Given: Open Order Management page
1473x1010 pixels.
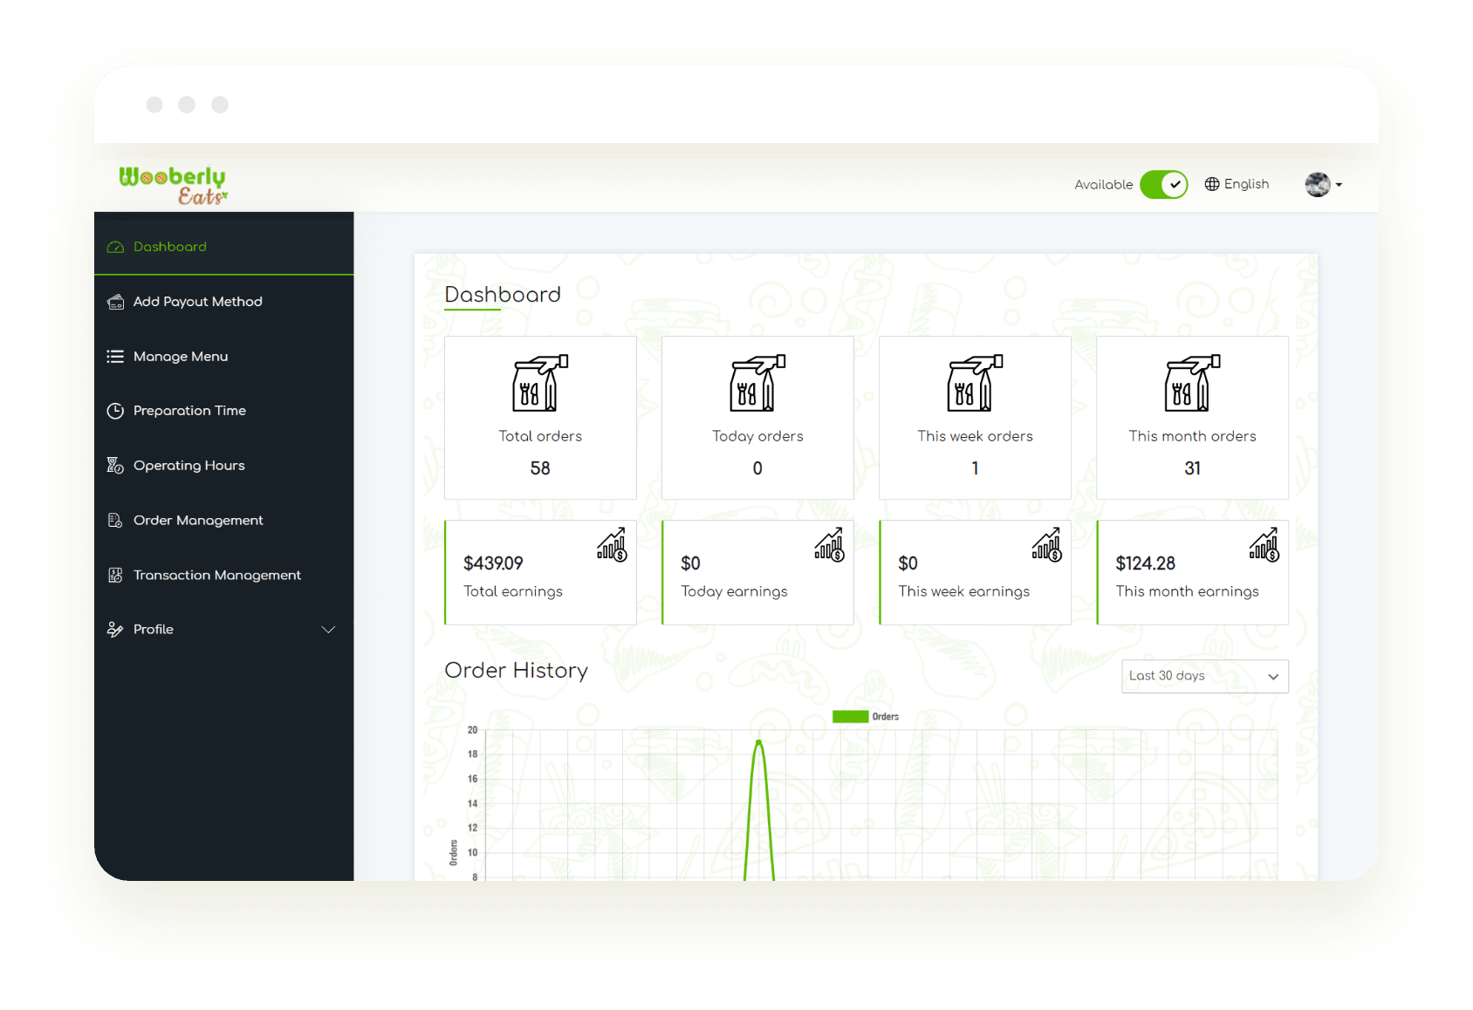Looking at the screenshot, I should pyautogui.click(x=224, y=521).
